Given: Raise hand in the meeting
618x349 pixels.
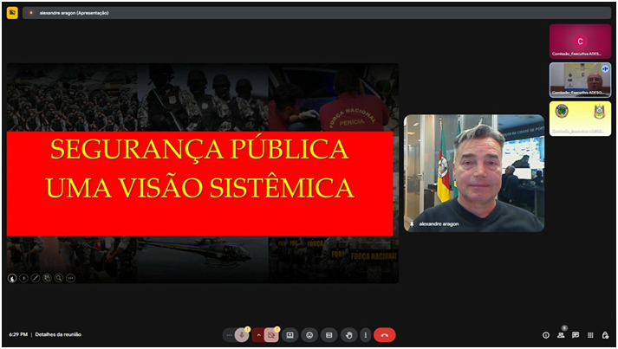Looking at the screenshot, I should click(x=348, y=335).
